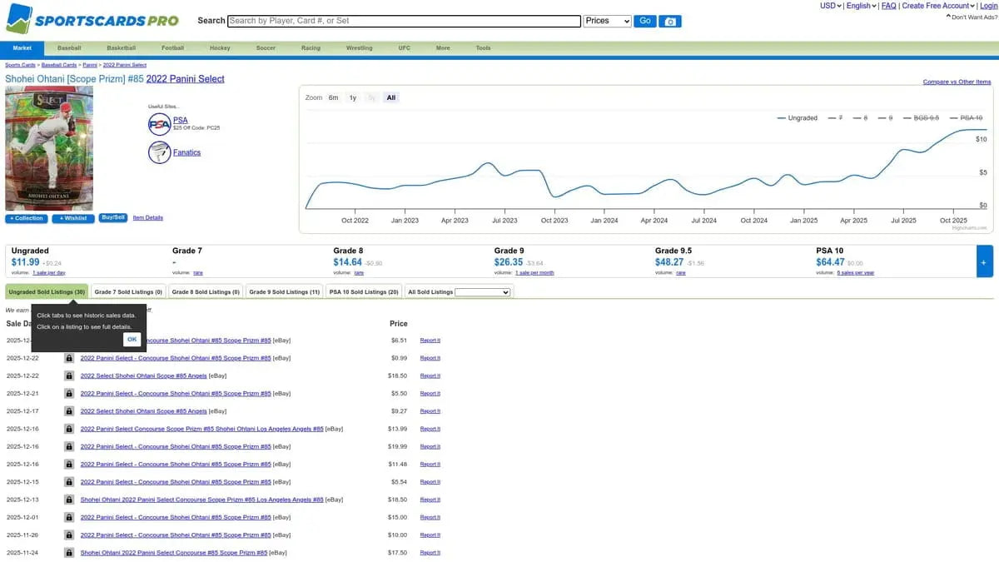Click the SportsCardsPro logo
Screen dimensions: 999x562
pyautogui.click(x=92, y=19)
